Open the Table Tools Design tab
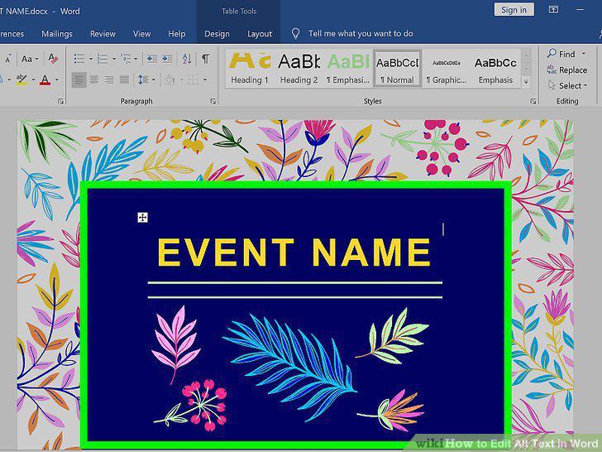This screenshot has height=452, width=602. [x=217, y=34]
